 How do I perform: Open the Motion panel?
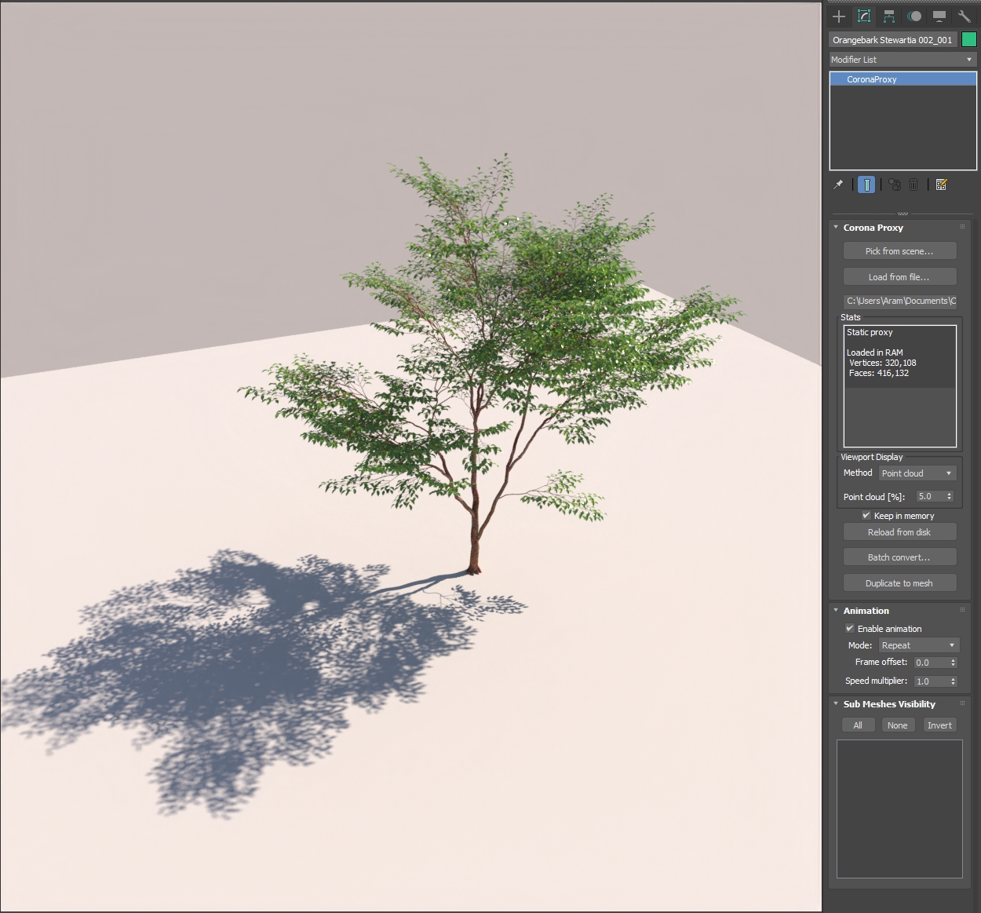pyautogui.click(x=914, y=16)
